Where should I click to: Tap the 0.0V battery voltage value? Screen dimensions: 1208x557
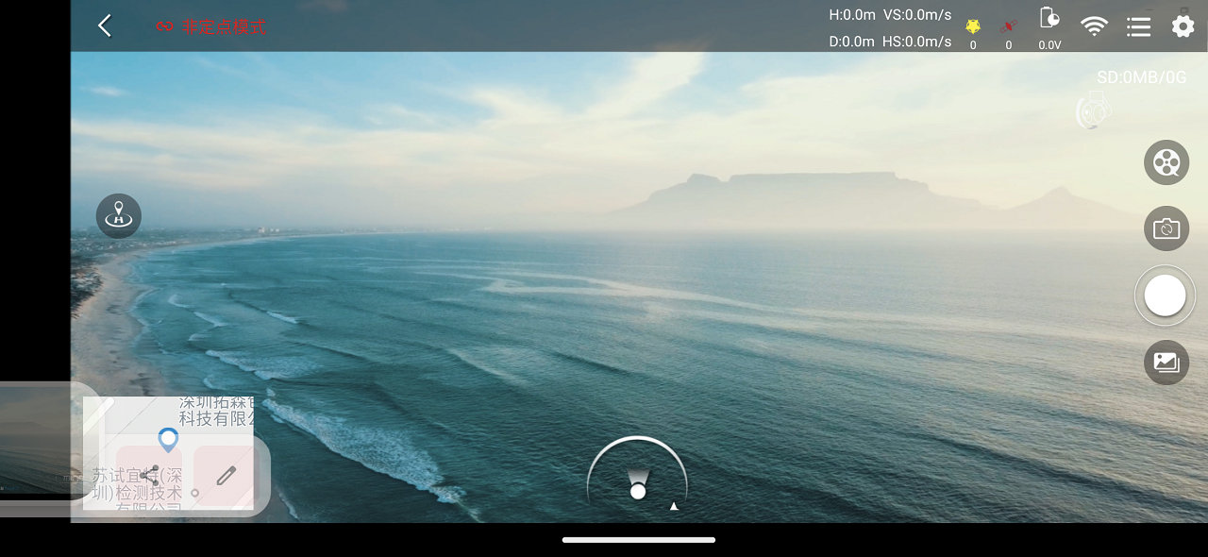click(1049, 44)
